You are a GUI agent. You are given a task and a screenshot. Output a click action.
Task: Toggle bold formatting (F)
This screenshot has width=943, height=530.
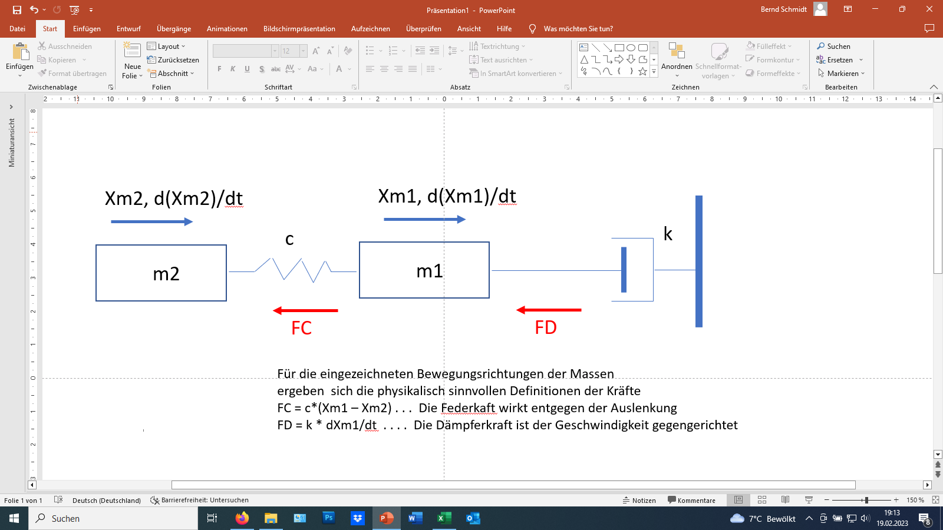click(219, 68)
